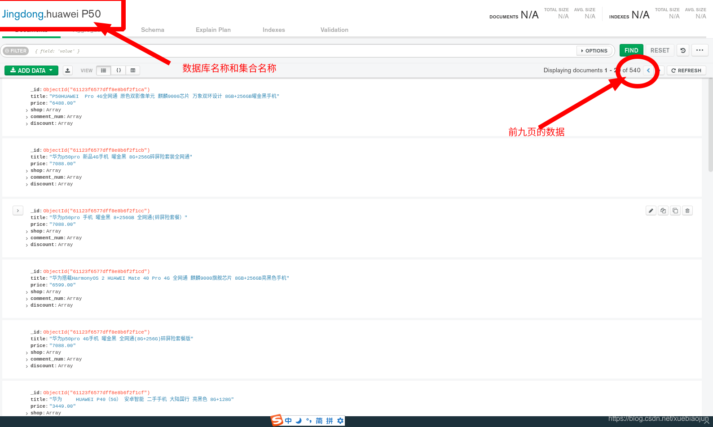Click ObjectId "61123f6577dff8e8b6f2f1cd"
713x427 pixels.
97,272
